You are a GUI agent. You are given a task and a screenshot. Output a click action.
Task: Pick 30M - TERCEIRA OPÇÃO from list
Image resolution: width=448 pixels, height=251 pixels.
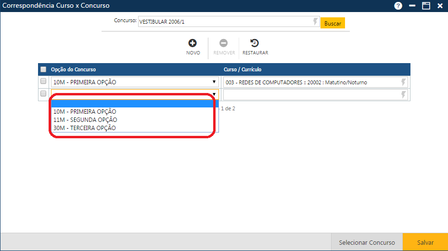85,128
